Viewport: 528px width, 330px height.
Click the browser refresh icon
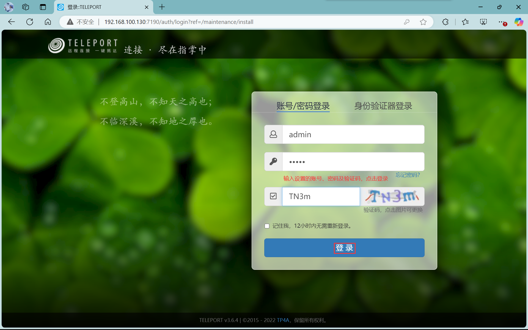pos(30,22)
